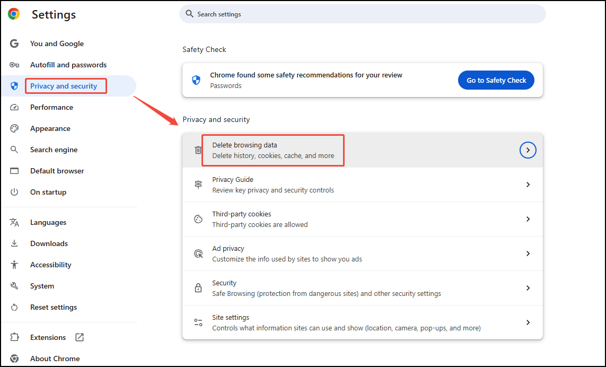Open Default browser settings

coord(57,171)
